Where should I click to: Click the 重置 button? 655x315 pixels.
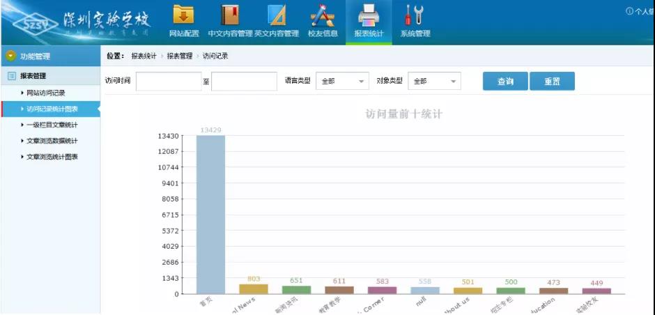(553, 81)
